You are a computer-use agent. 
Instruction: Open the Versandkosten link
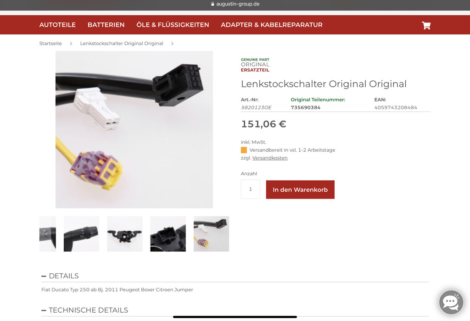click(270, 158)
